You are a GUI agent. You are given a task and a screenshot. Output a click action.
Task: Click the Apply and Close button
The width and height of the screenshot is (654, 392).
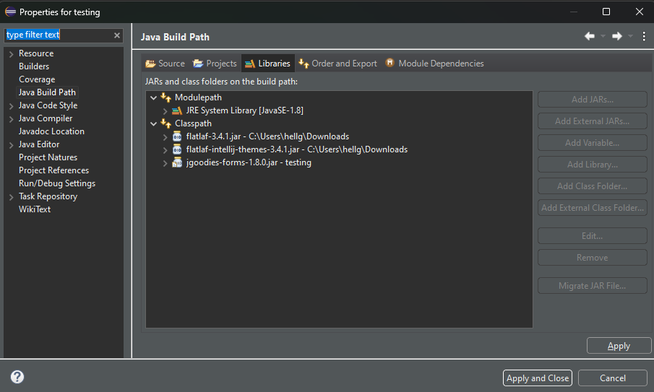pos(537,378)
